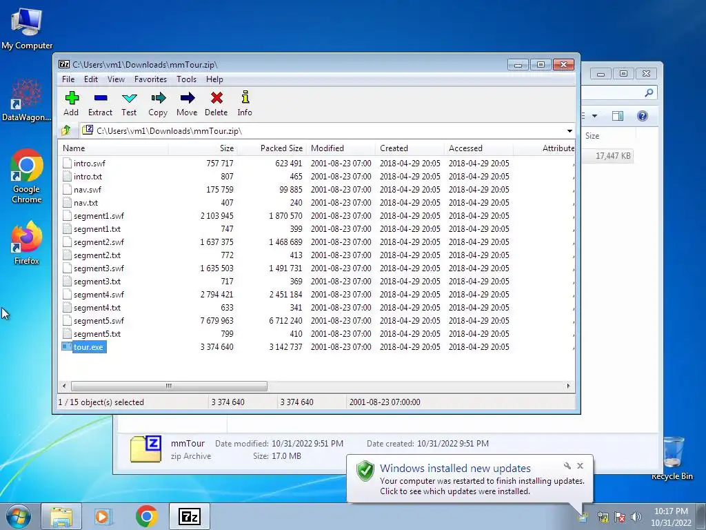Click search icon in Explorer window
The width and height of the screenshot is (706, 530).
649,92
